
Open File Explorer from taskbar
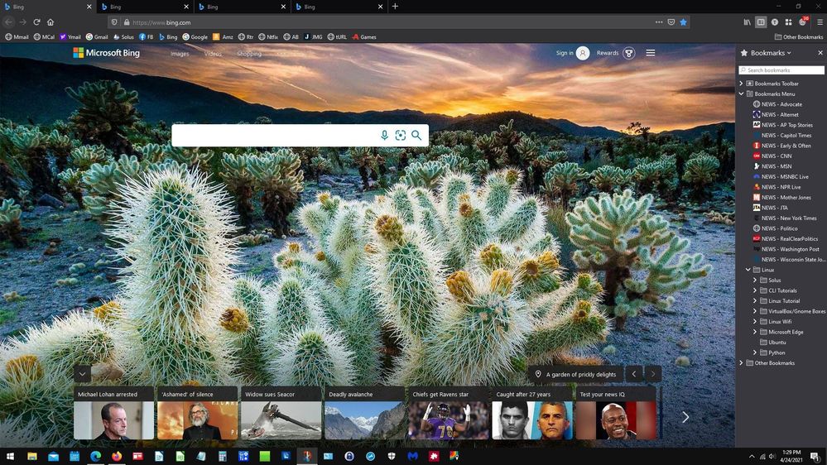click(x=32, y=456)
